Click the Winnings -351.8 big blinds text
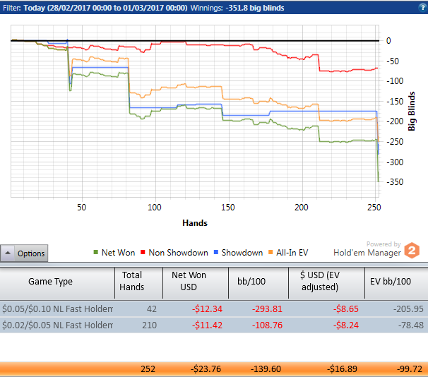This screenshot has height=377, width=428. (237, 8)
